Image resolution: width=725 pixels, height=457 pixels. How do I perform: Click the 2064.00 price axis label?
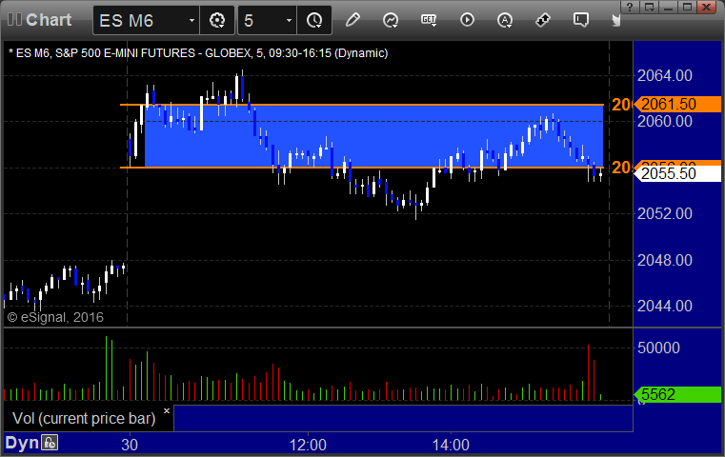click(664, 75)
